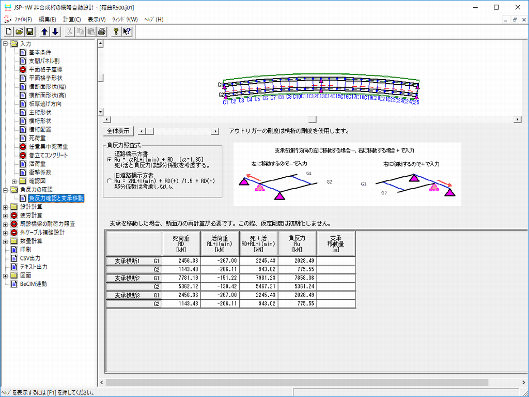529x397 pixels.
Task: Click the New file toolbar icon
Action: tap(8, 32)
